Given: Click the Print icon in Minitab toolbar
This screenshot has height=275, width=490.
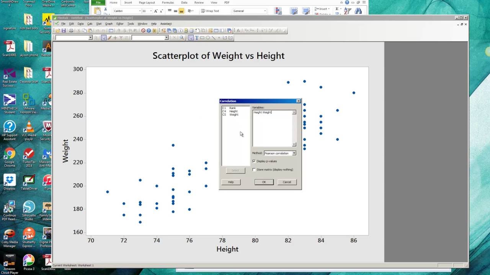Looking at the screenshot, I should click(71, 31).
